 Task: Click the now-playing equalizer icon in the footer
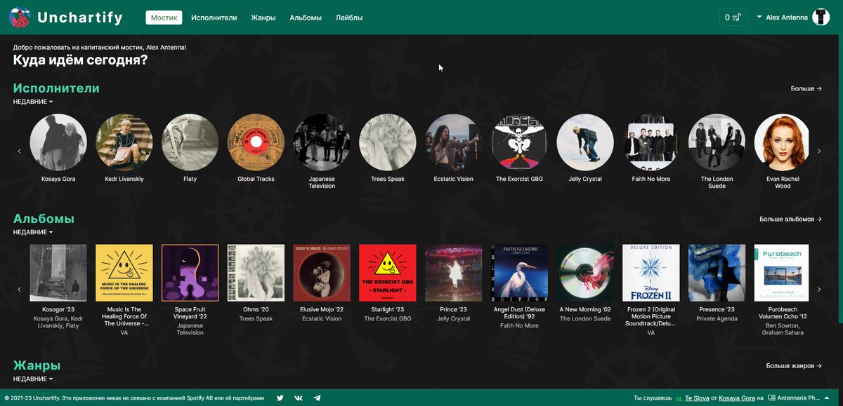point(679,398)
